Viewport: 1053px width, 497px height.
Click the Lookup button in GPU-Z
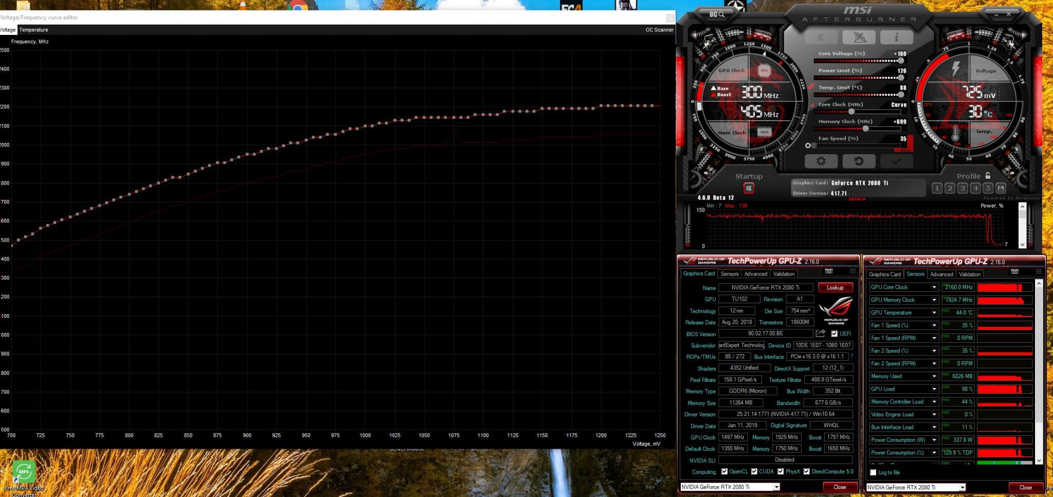[x=835, y=288]
